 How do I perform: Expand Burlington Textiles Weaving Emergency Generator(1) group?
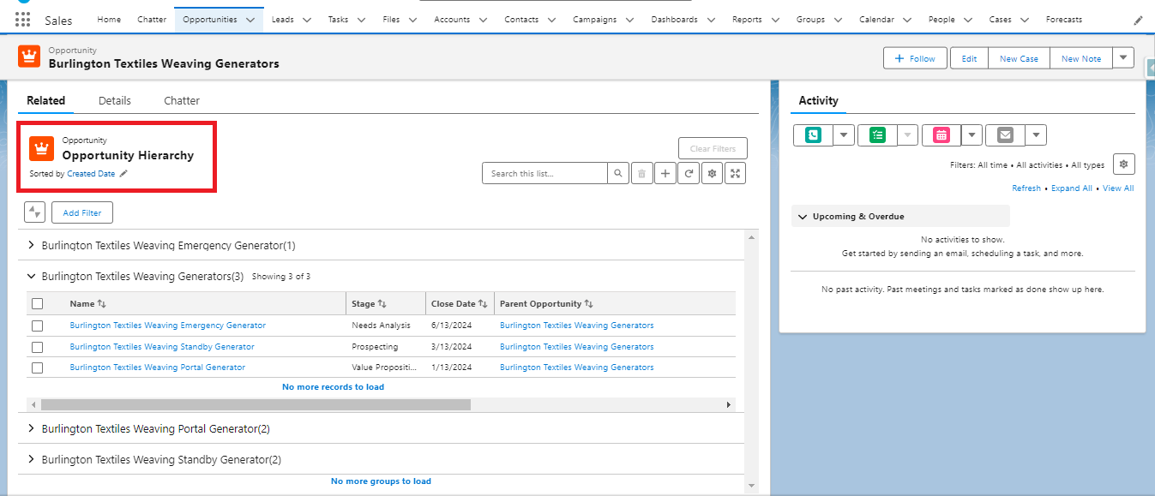[32, 245]
